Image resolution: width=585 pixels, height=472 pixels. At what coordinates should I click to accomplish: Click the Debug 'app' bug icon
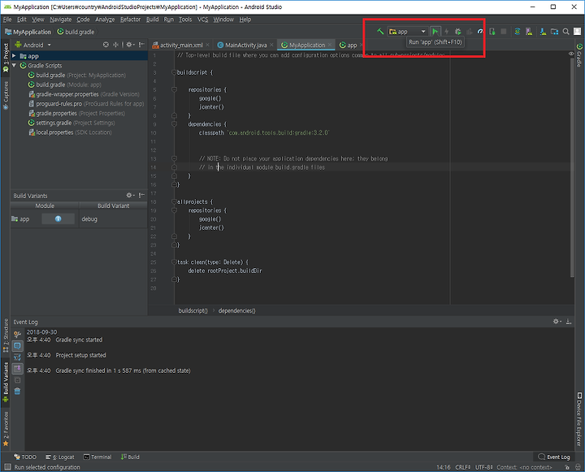click(x=457, y=32)
